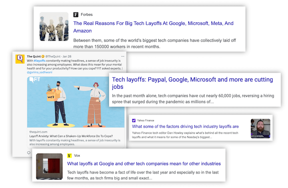Follow the #layoffs hashtag
Image resolution: width=288 pixels, height=188 pixels.
click(40, 61)
